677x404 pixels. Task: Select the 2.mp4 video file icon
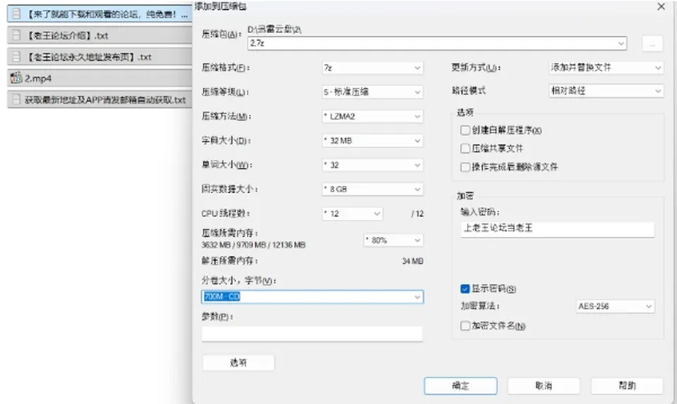point(16,78)
